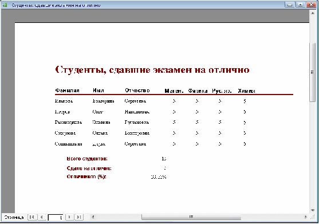Screen dimensions: 319x224
Task: Close the report window
Action: click(x=311, y=5)
